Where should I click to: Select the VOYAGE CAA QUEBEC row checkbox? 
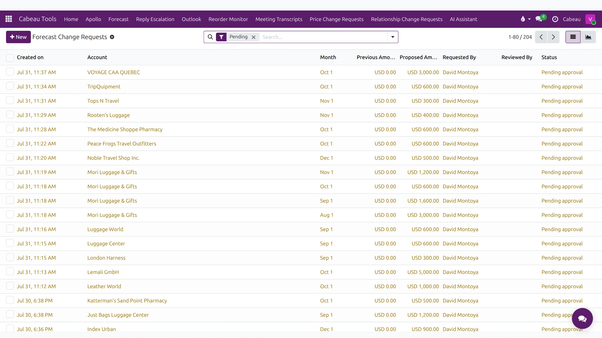tap(10, 72)
